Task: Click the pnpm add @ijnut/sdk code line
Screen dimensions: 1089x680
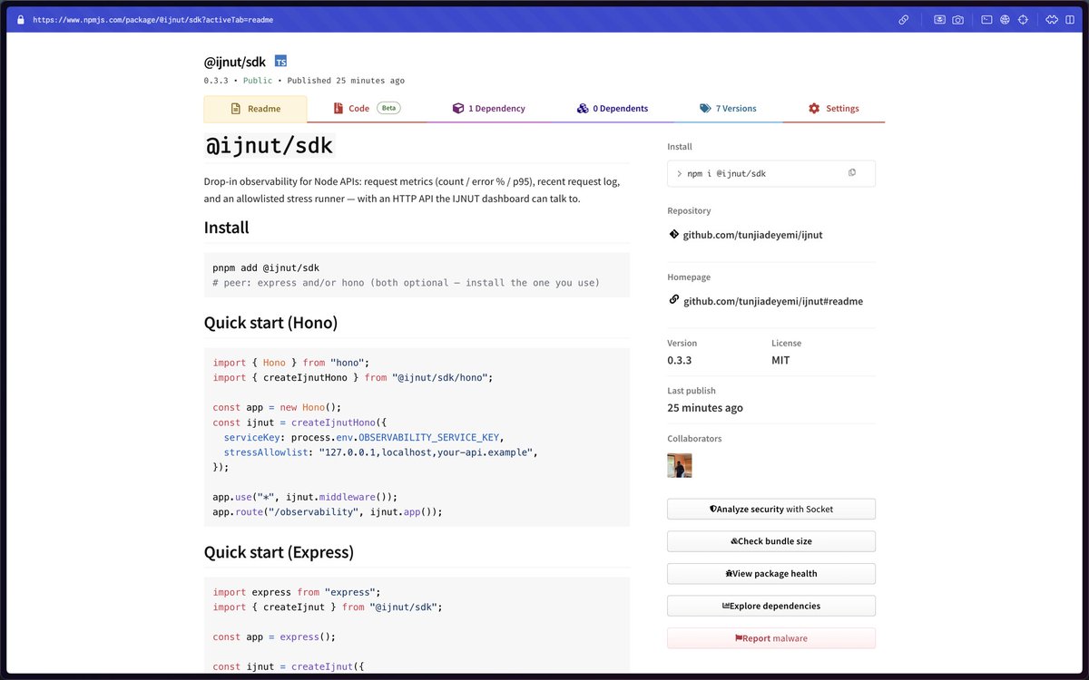Action: [x=266, y=267]
